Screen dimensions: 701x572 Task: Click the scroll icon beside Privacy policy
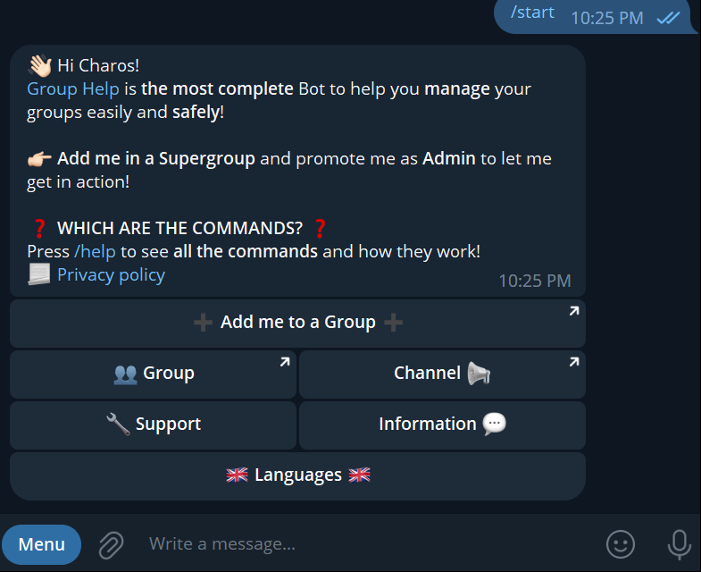point(39,274)
